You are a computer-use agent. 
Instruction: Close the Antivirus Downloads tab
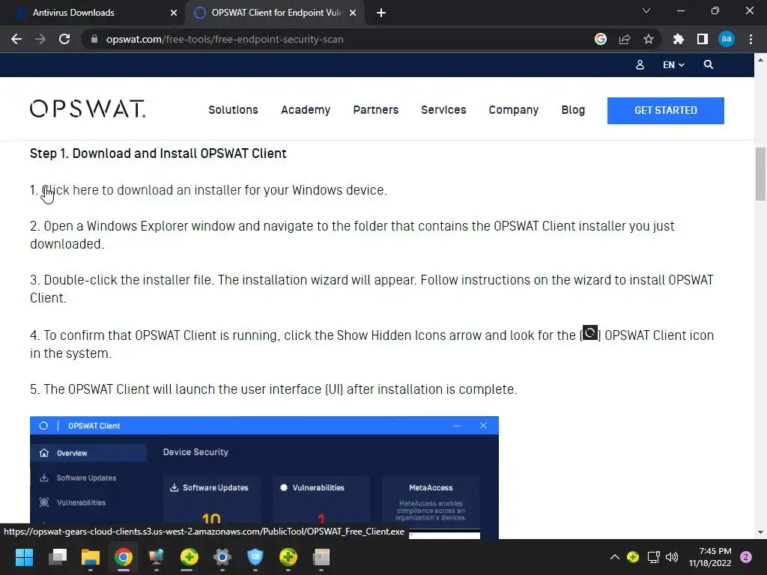(174, 13)
